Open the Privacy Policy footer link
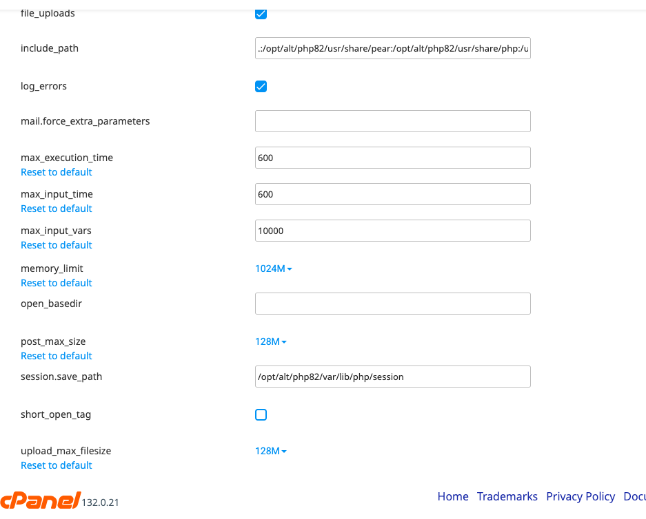The height and width of the screenshot is (519, 646). pyautogui.click(x=581, y=496)
